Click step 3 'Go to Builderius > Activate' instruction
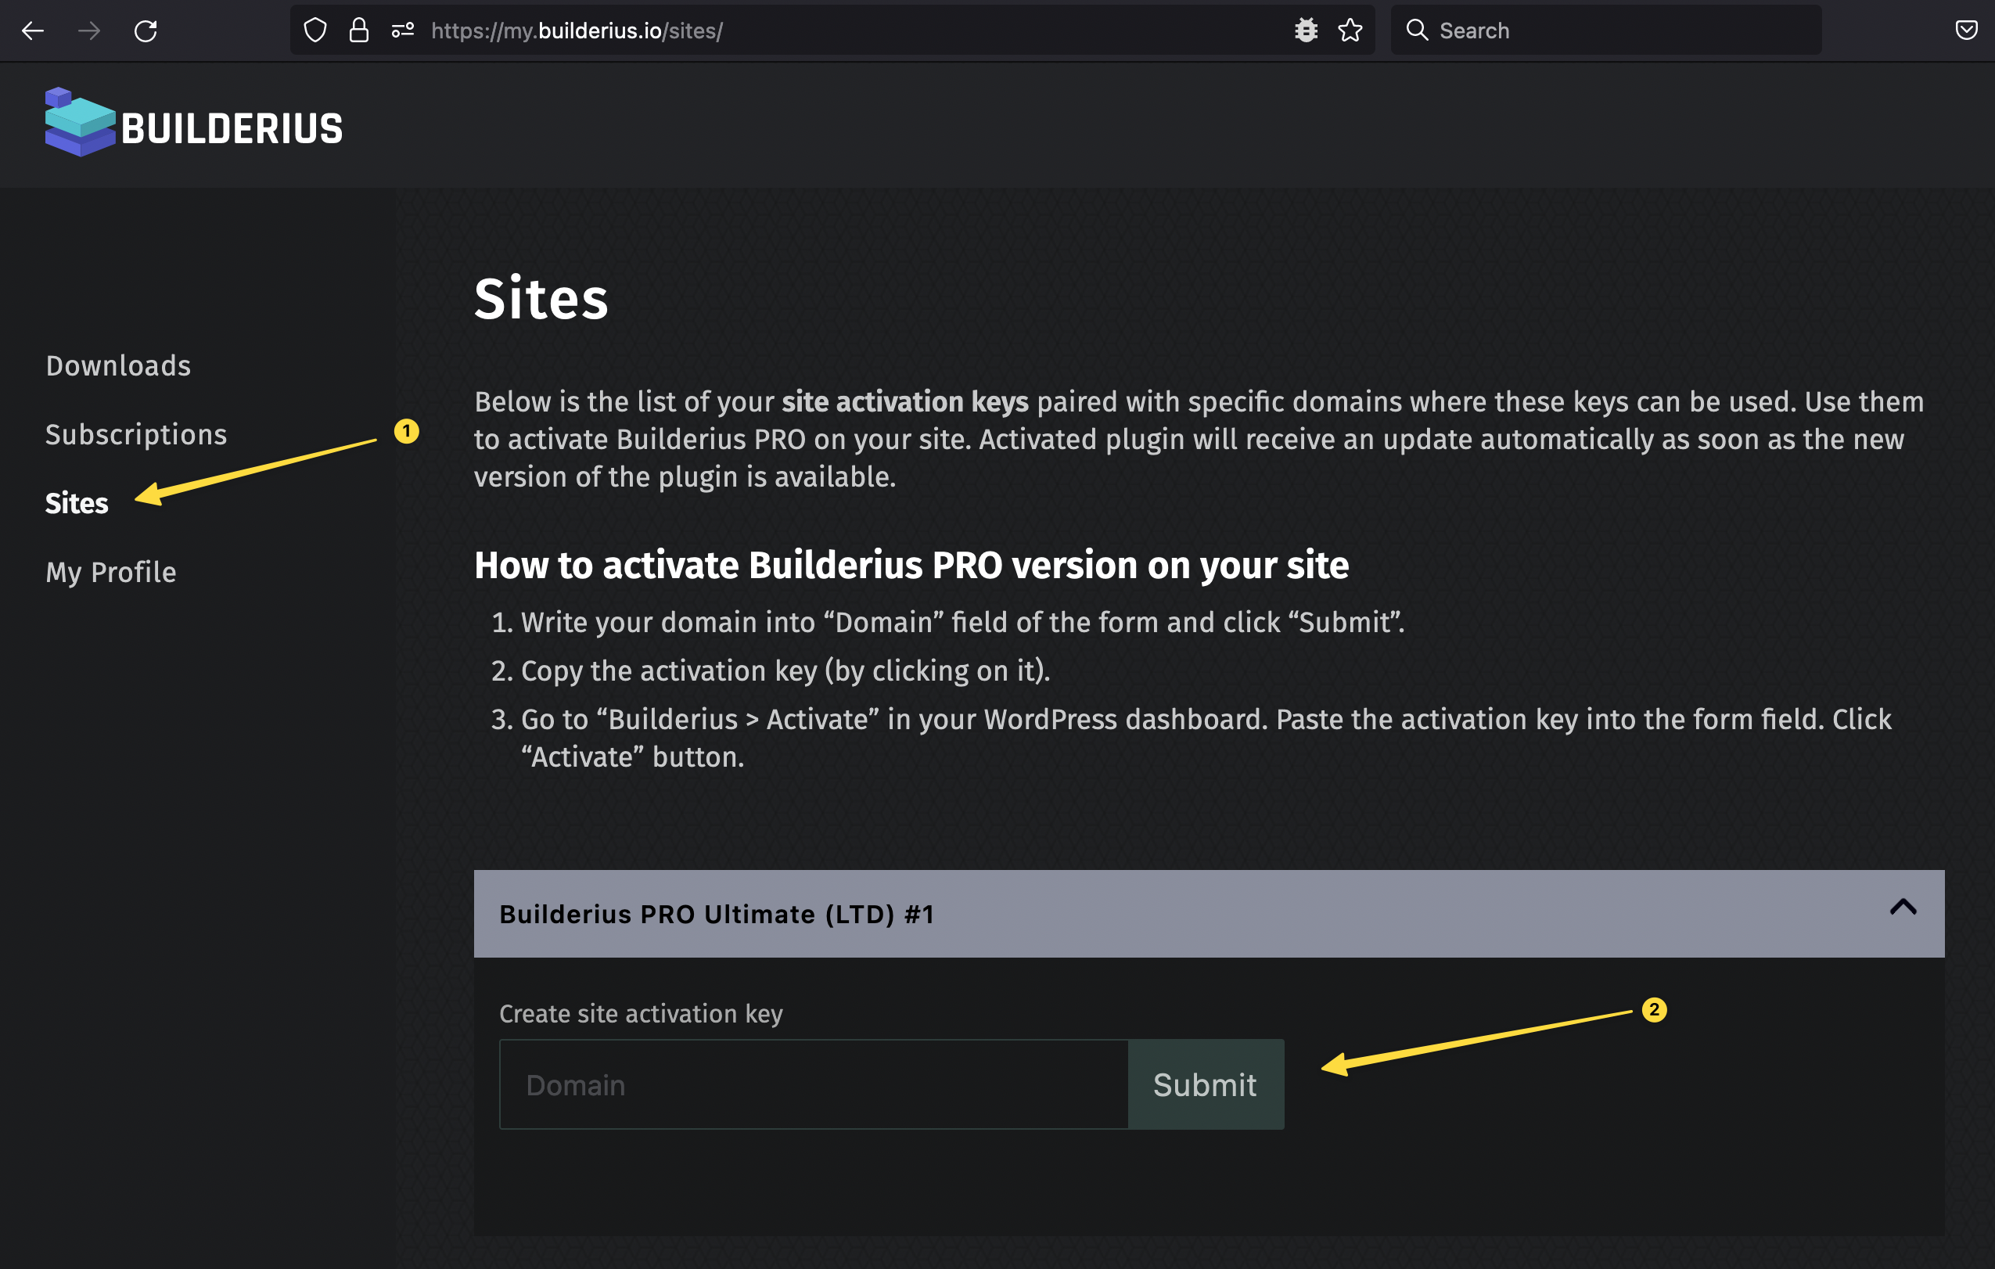 [x=1206, y=738]
